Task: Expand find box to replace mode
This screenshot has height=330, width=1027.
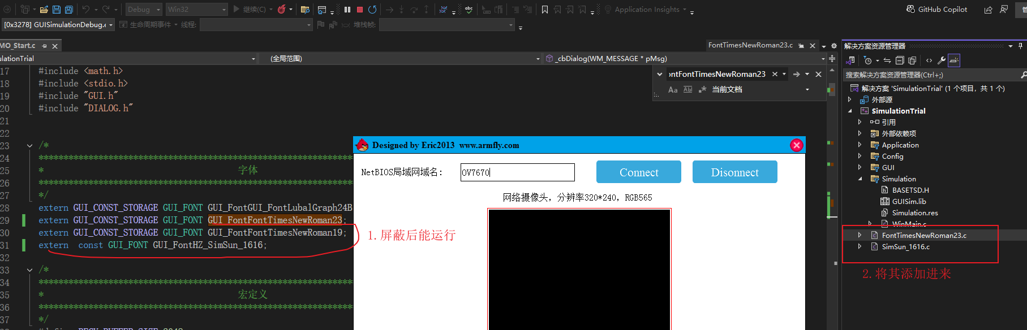Action: click(659, 74)
